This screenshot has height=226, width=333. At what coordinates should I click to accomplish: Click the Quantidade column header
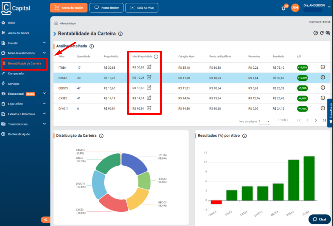tap(84, 57)
